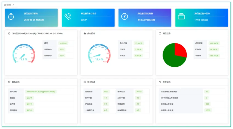Click the red slice of disk pie chart
This screenshot has height=129, width=233.
click(x=181, y=50)
